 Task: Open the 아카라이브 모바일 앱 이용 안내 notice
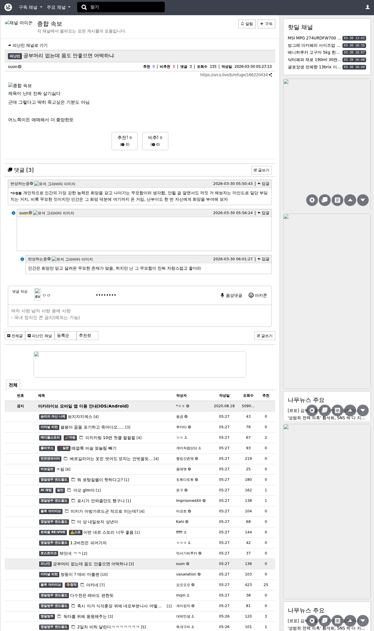click(83, 406)
